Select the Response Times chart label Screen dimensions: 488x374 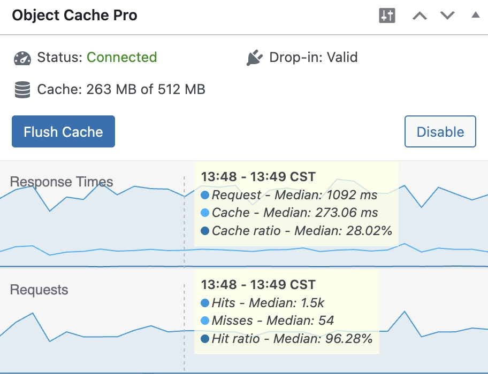[x=62, y=182]
